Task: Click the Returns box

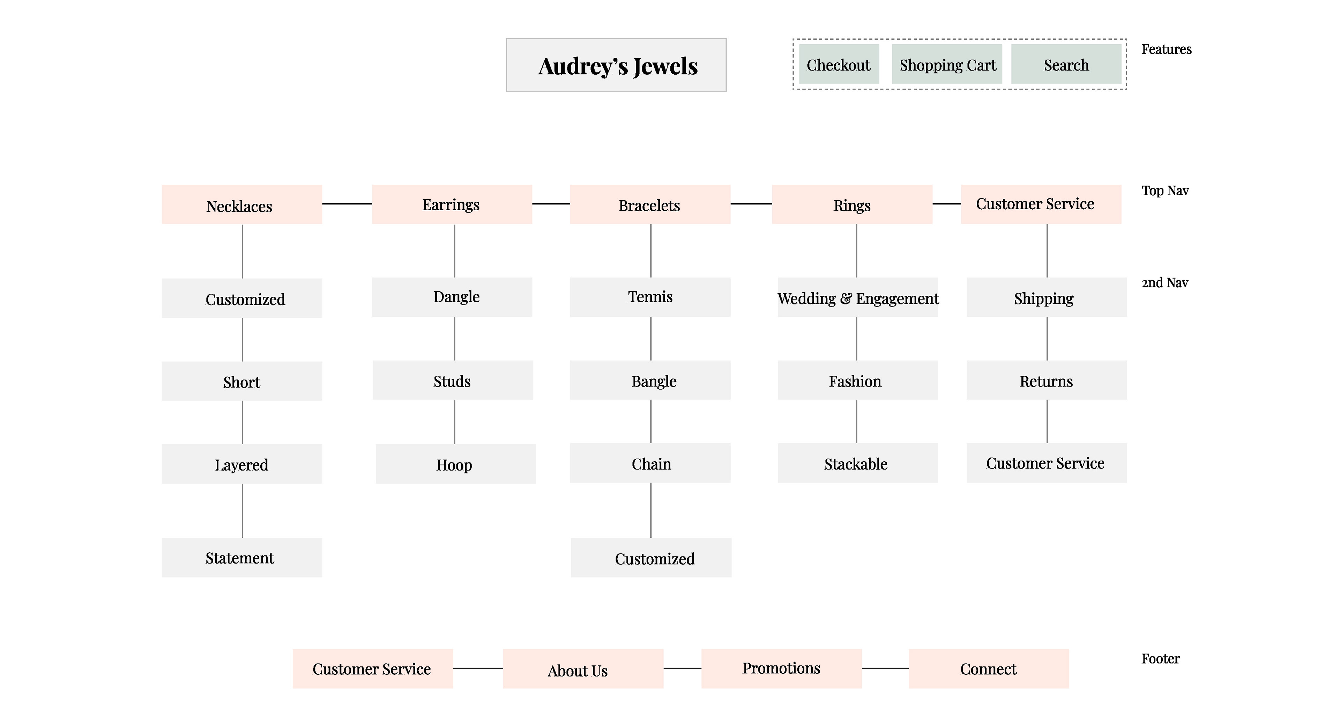Action: pyautogui.click(x=1046, y=380)
